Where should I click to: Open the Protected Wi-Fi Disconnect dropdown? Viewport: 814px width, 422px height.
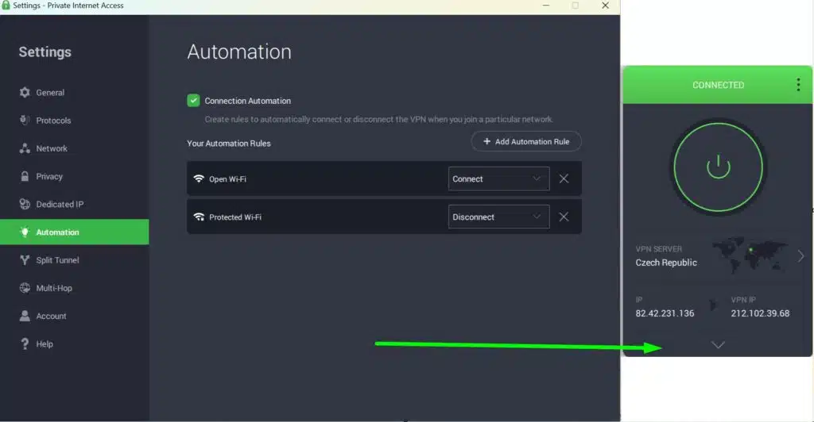(x=498, y=217)
